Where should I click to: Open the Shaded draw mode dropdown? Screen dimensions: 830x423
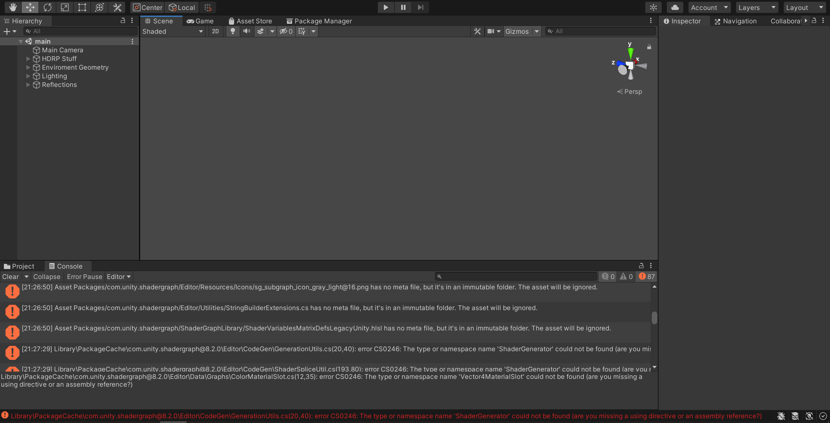pos(173,31)
